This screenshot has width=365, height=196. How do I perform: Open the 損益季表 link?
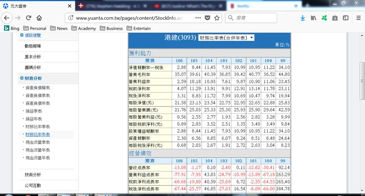pos(34,111)
